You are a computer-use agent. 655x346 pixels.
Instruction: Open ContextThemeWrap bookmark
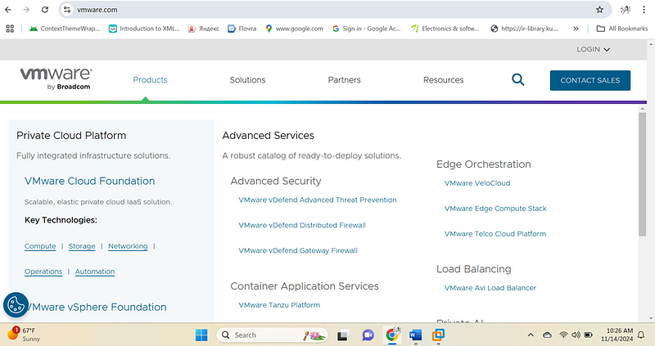pos(65,29)
